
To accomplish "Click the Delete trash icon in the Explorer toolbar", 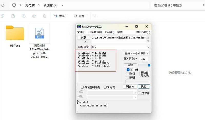I will click(45, 16).
